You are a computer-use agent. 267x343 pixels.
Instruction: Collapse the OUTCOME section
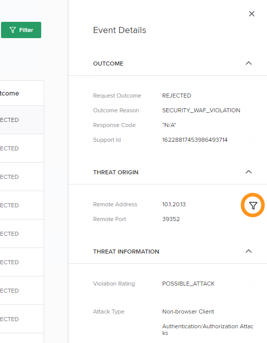(x=249, y=63)
